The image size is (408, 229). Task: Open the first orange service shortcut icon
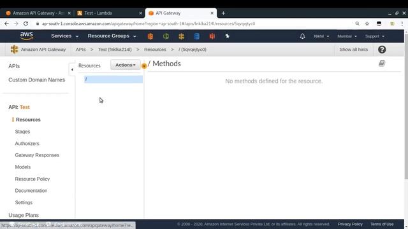pos(150,36)
